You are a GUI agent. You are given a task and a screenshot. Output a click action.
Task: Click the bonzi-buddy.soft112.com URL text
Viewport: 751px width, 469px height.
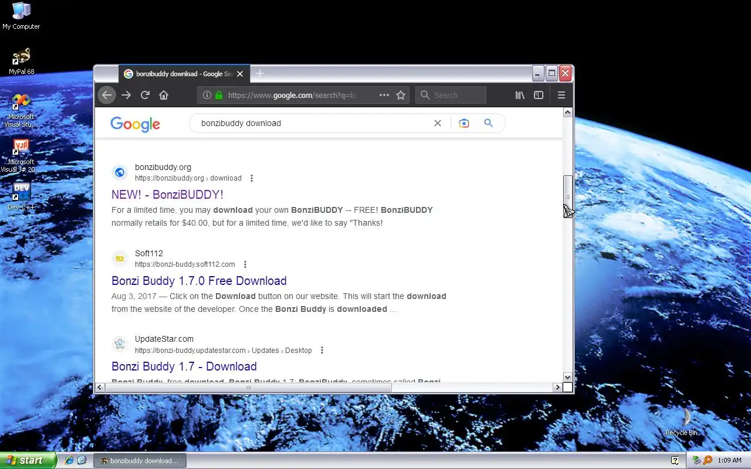[x=185, y=264]
